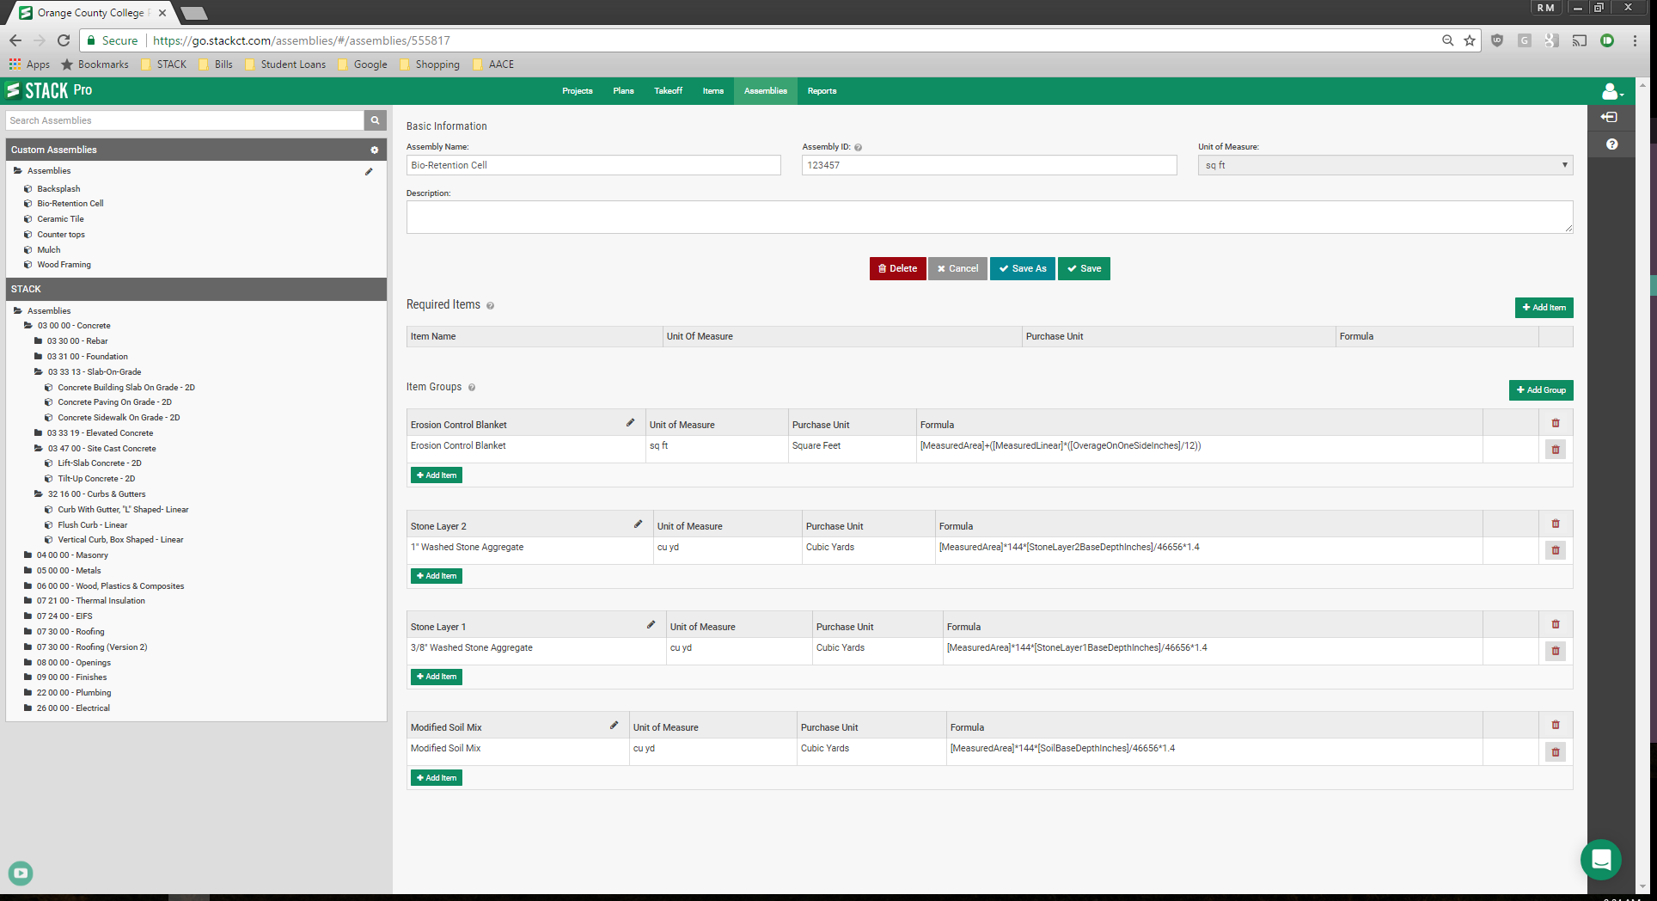Click the sign-out arrow icon in sidebar
The height and width of the screenshot is (901, 1657).
(x=1609, y=117)
